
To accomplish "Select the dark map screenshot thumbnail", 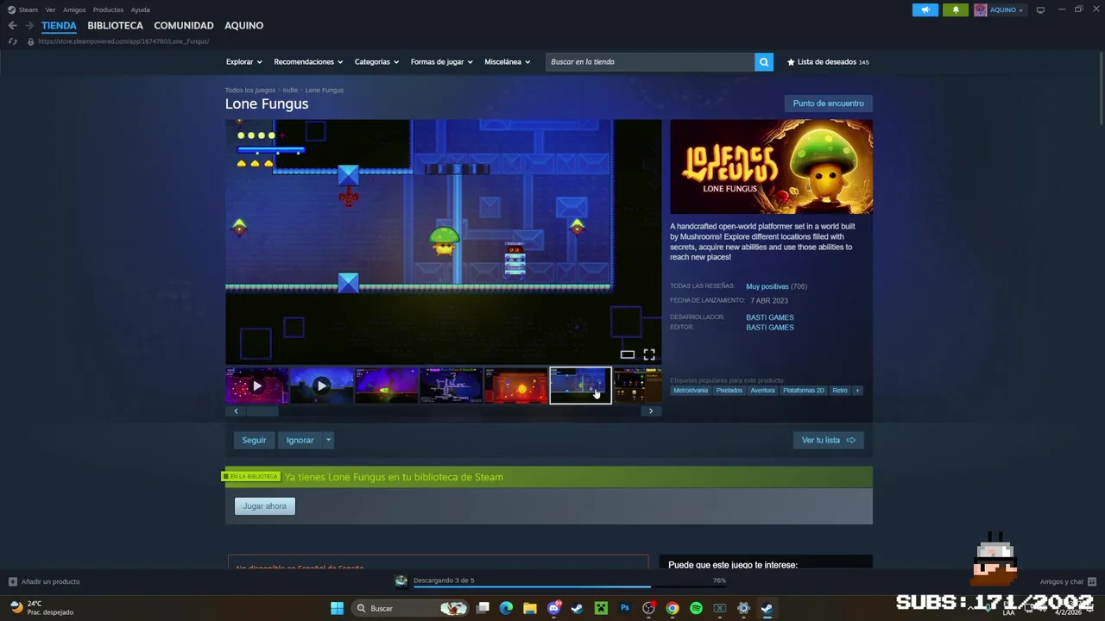I will [x=451, y=386].
